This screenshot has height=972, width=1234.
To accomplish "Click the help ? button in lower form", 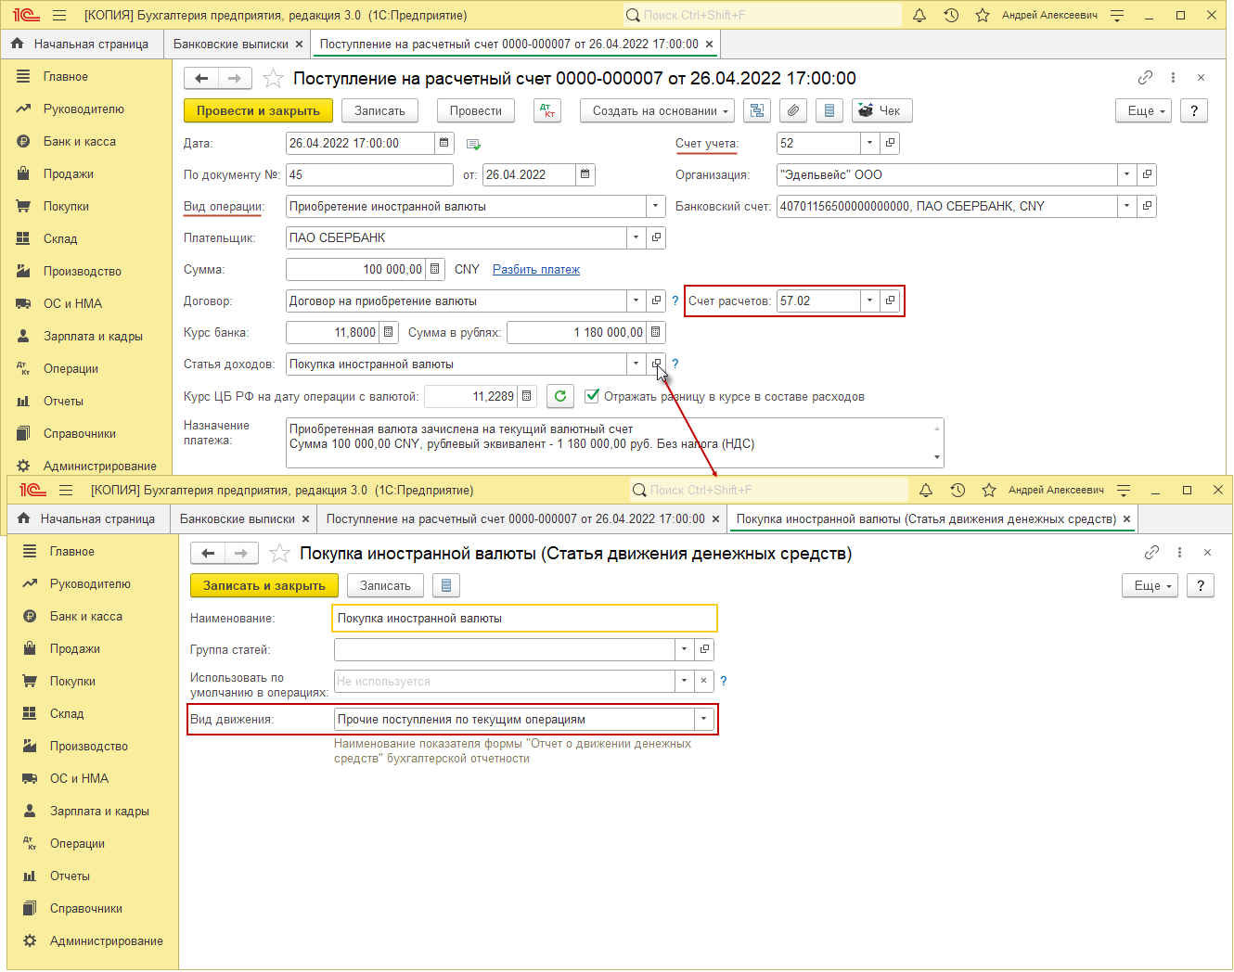I will [1201, 585].
